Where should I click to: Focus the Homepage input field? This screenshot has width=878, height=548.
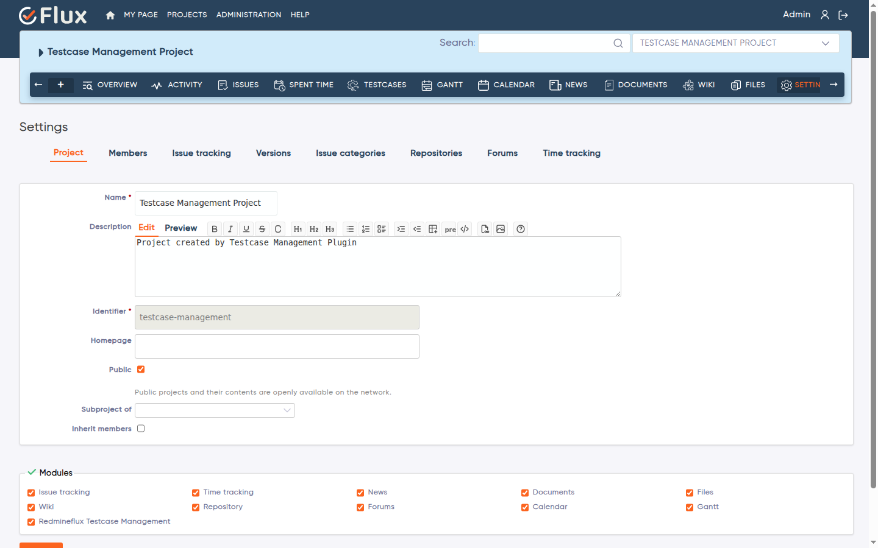click(x=277, y=346)
